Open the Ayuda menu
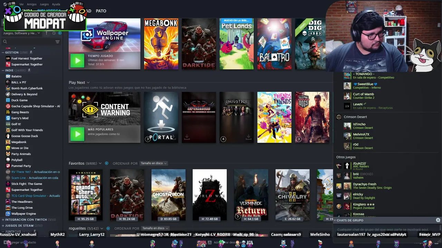 [x=56, y=4]
